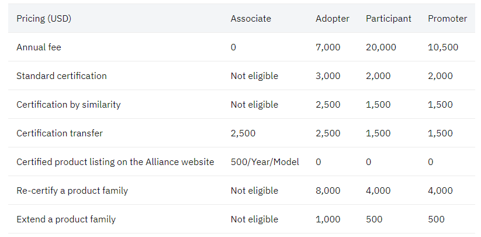Viewport: 481px width, 237px height.
Task: Click the Certification transfer row label
Action: pyautogui.click(x=60, y=133)
